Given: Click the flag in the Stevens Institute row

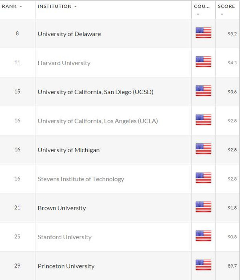Looking at the screenshot, I should 203,178.
